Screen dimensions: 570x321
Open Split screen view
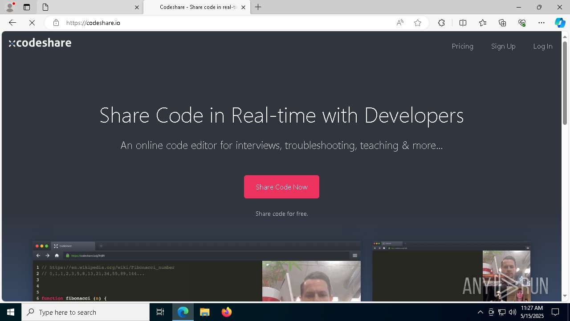[x=463, y=23]
